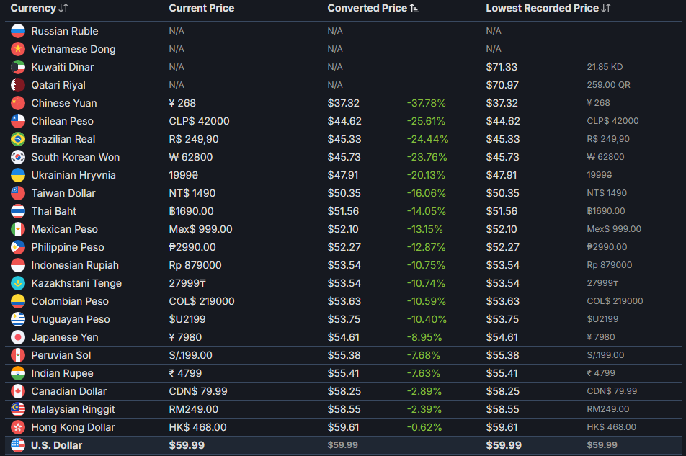The image size is (686, 456).
Task: Click the Japan flag icon
Action: tap(18, 337)
